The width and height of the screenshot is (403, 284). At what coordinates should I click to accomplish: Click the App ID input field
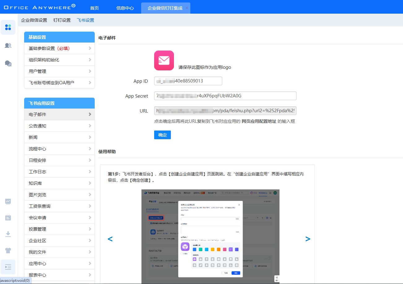[x=188, y=81]
